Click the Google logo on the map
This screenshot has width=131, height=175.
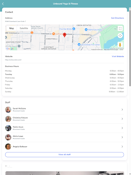point(10,49)
